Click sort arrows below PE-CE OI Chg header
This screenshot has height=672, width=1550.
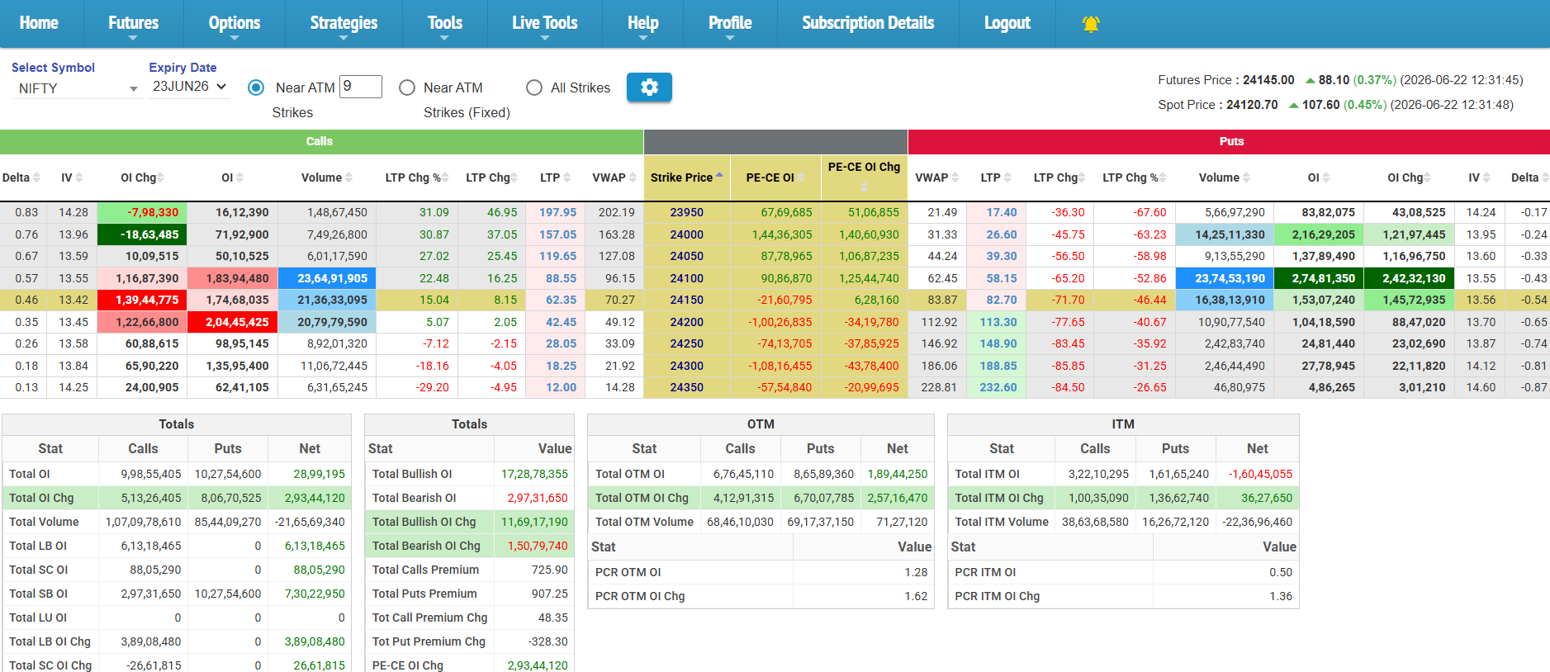point(864,187)
